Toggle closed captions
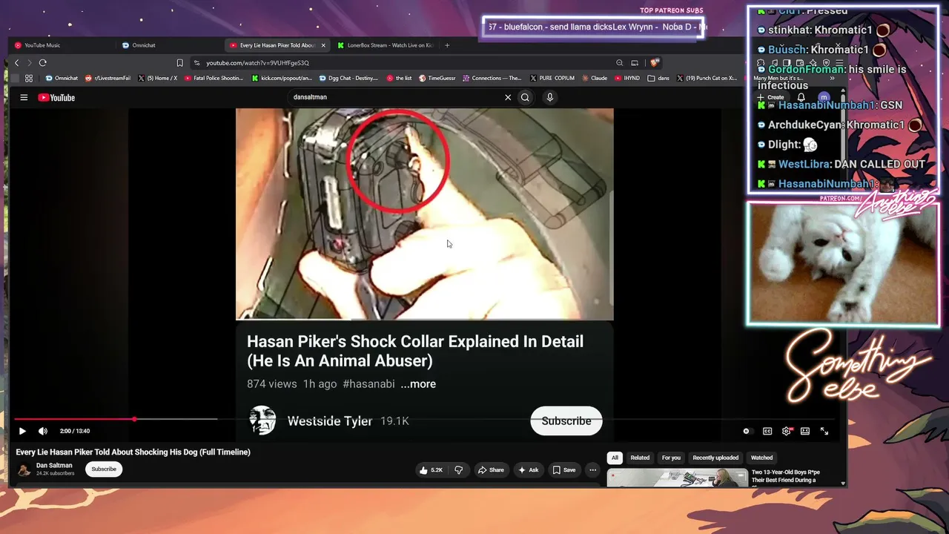Image resolution: width=949 pixels, height=534 pixels. point(767,431)
